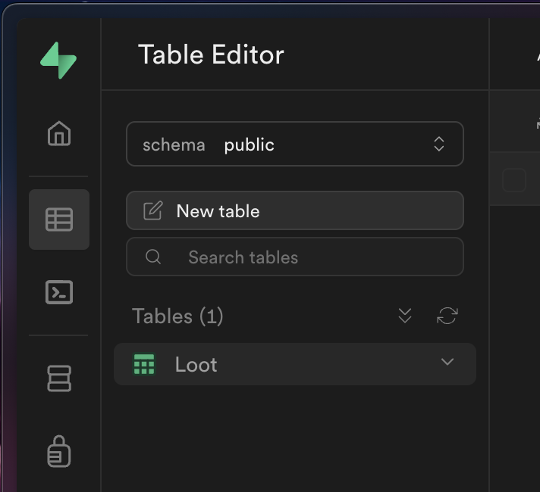This screenshot has height=492, width=540.
Task: Click the pencil icon on New table
Action: [153, 210]
